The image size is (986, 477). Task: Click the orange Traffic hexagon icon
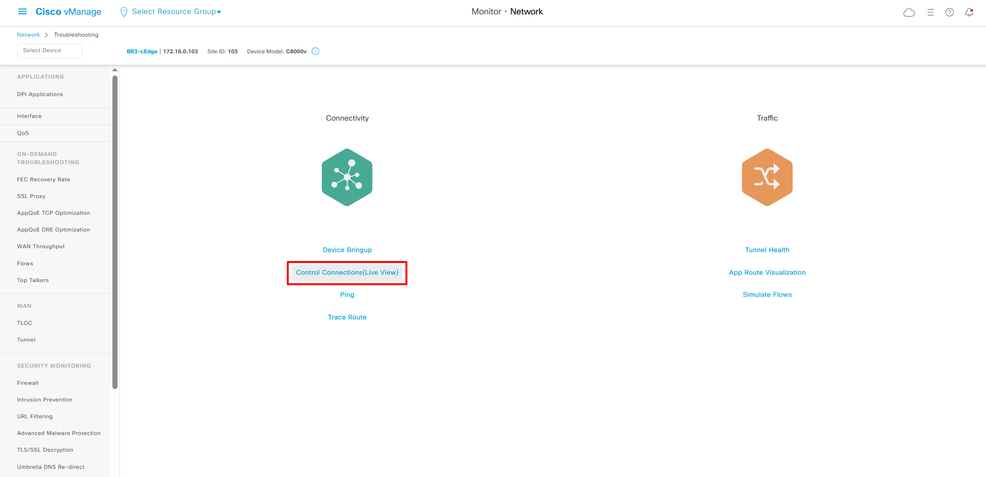767,177
